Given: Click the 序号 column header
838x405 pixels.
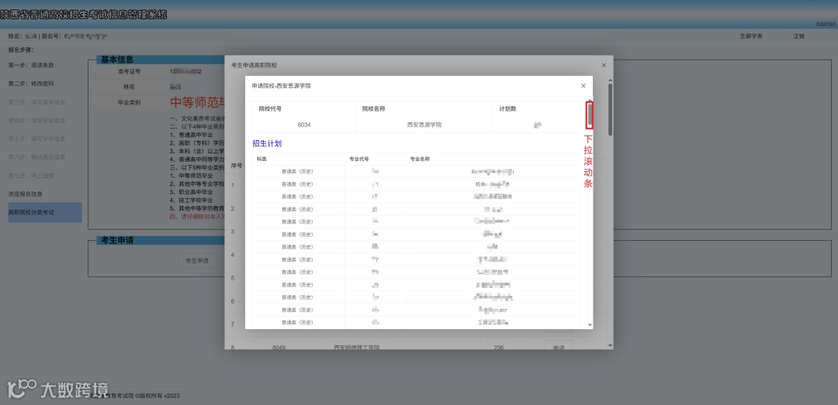Looking at the screenshot, I should 236,166.
